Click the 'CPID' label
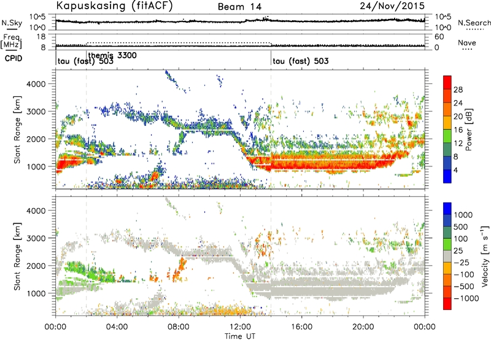Viewport: 491px width, 340px height. (14, 58)
